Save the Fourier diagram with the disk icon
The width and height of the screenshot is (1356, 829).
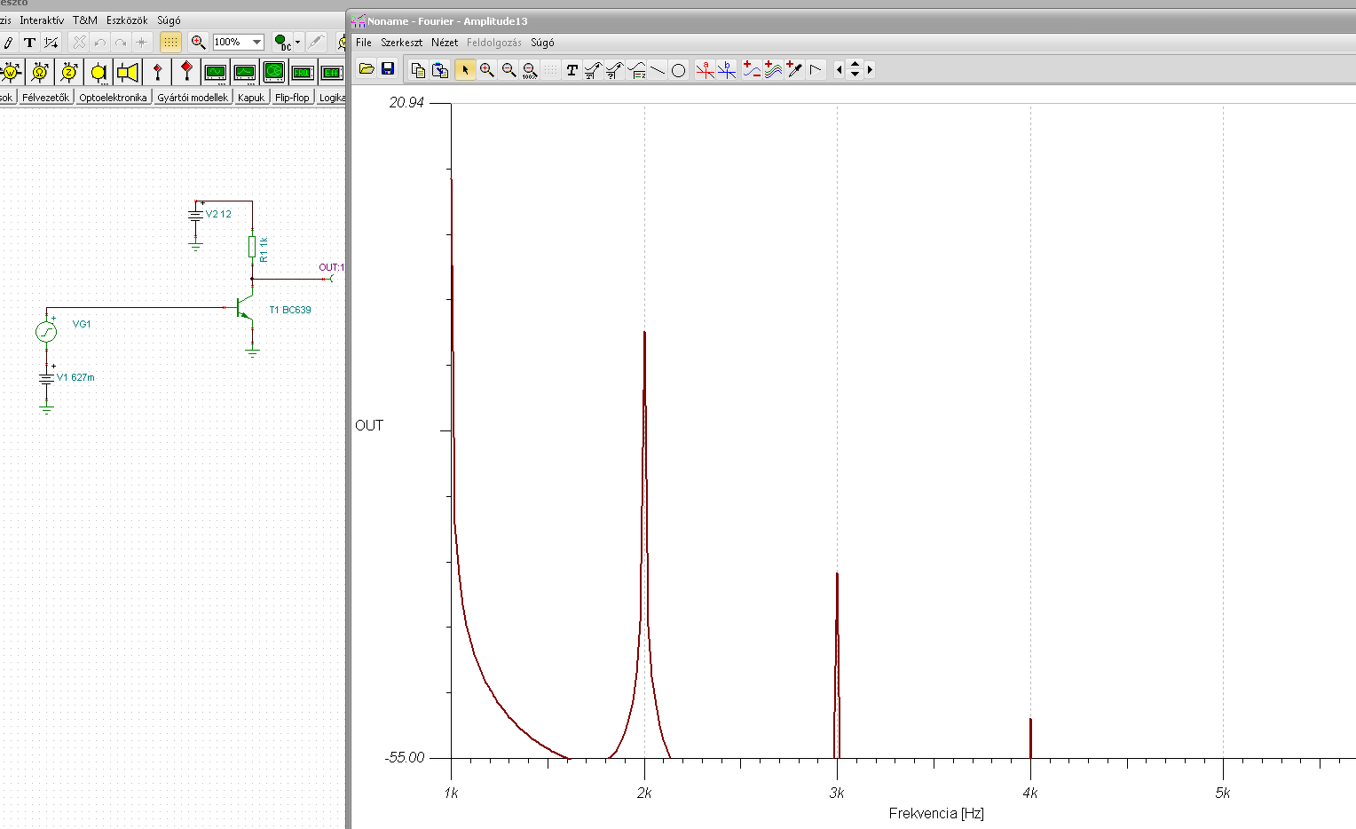[388, 69]
